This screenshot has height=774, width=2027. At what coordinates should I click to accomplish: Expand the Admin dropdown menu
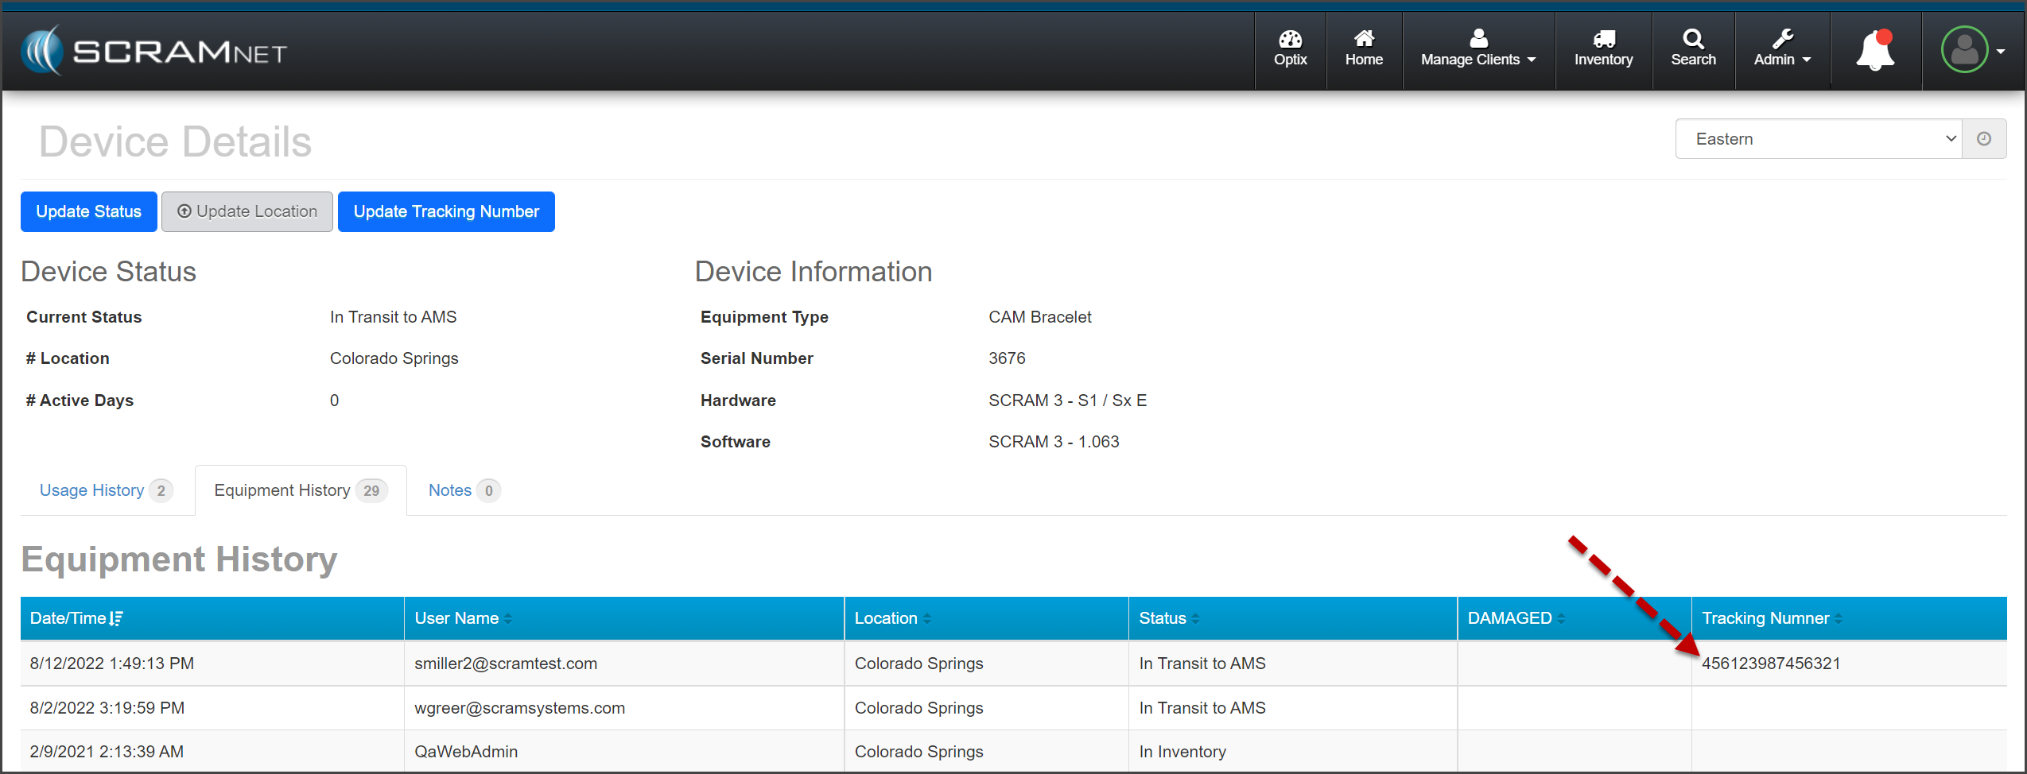1782,49
